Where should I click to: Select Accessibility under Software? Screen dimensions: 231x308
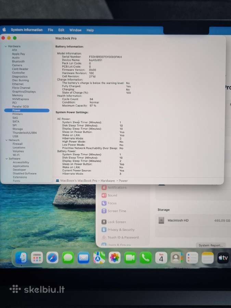[21, 163]
